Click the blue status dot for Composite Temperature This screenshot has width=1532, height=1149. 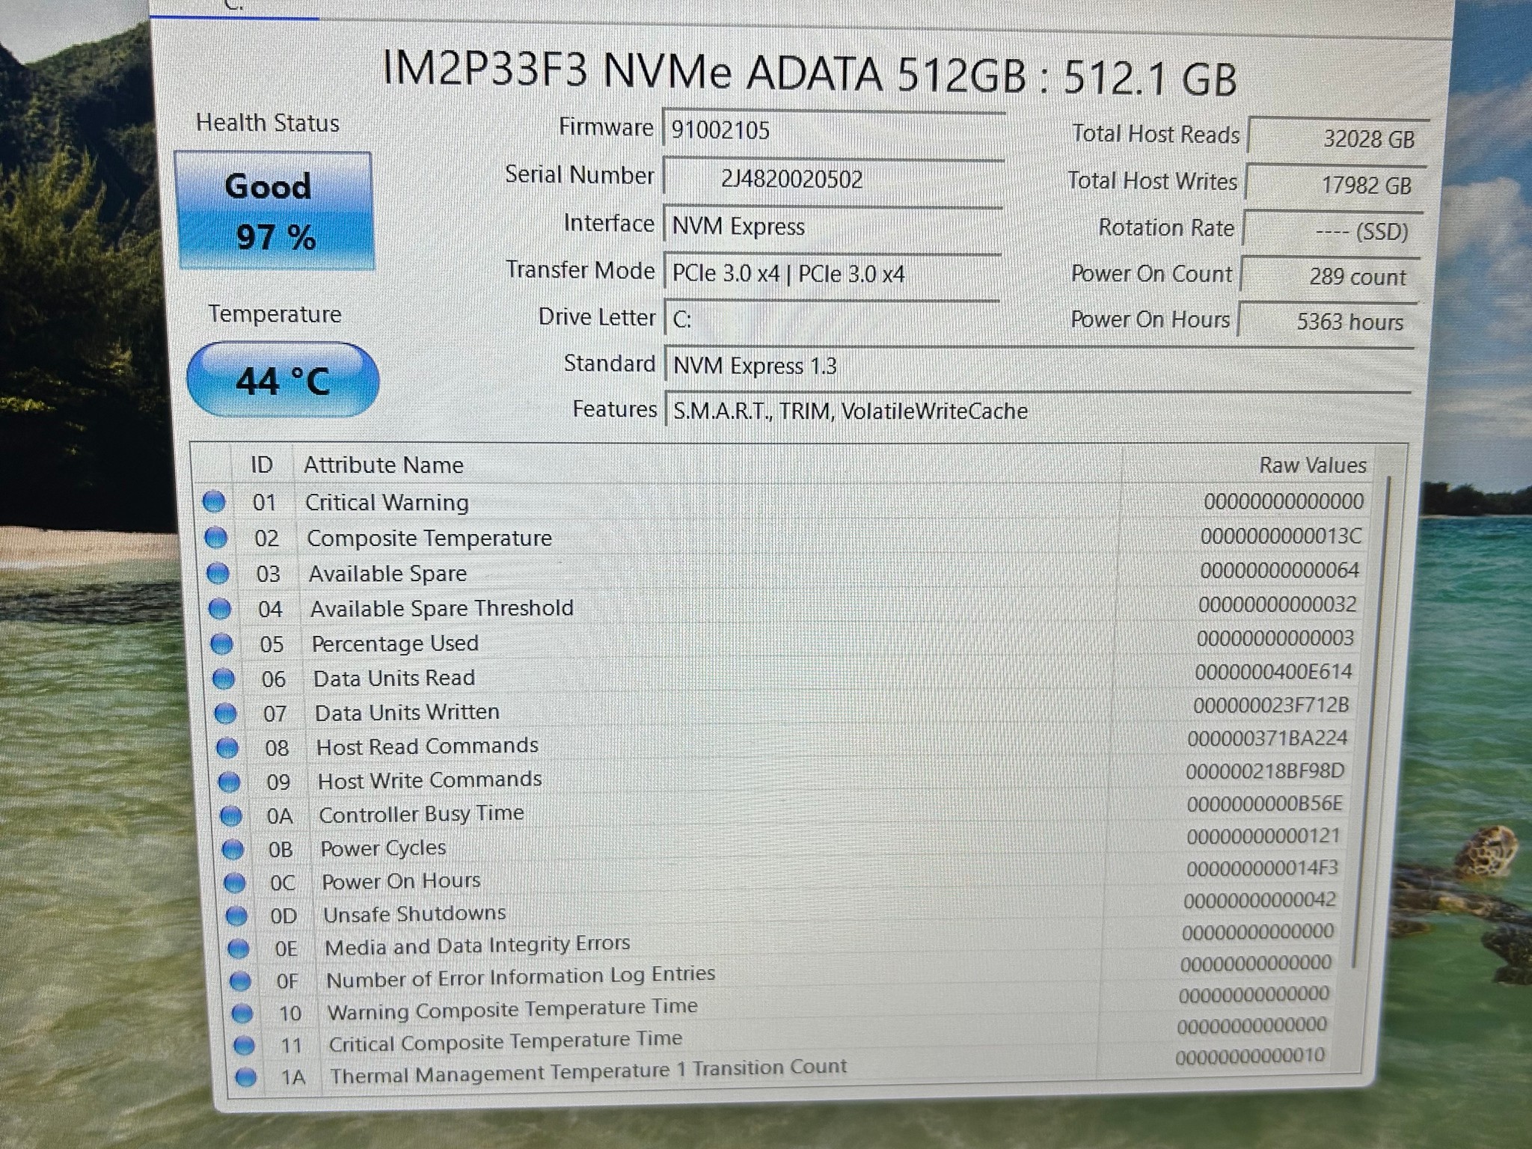click(x=215, y=537)
